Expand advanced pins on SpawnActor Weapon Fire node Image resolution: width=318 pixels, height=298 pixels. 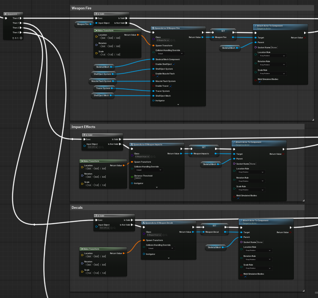click(x=178, y=104)
